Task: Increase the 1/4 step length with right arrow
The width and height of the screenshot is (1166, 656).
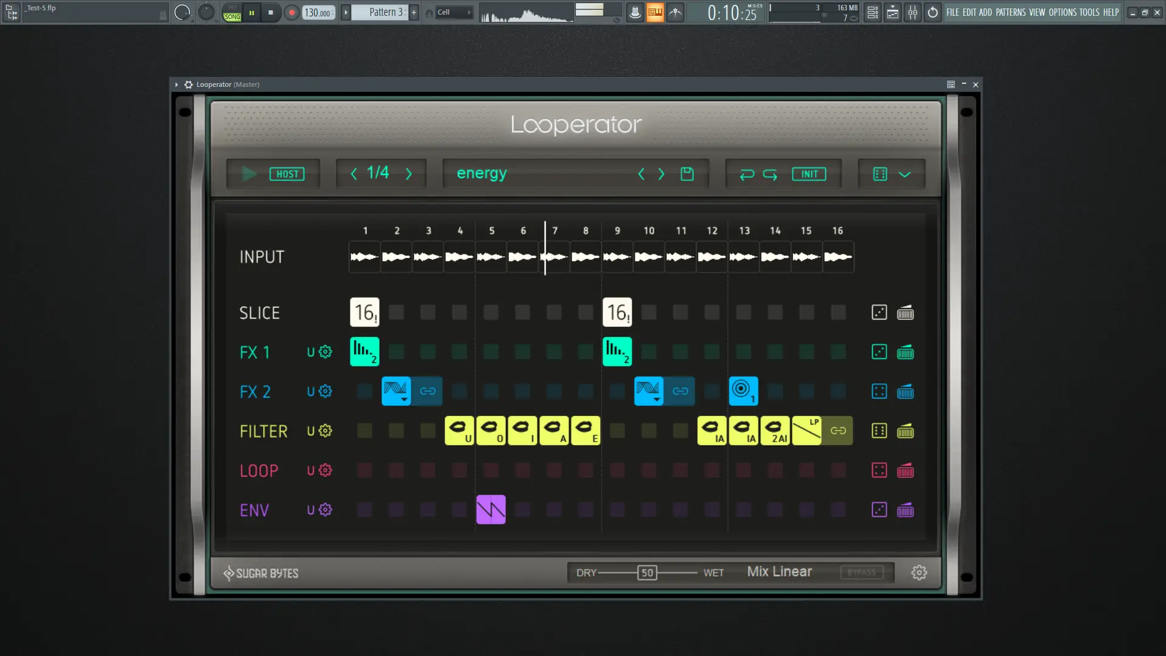Action: tap(409, 174)
